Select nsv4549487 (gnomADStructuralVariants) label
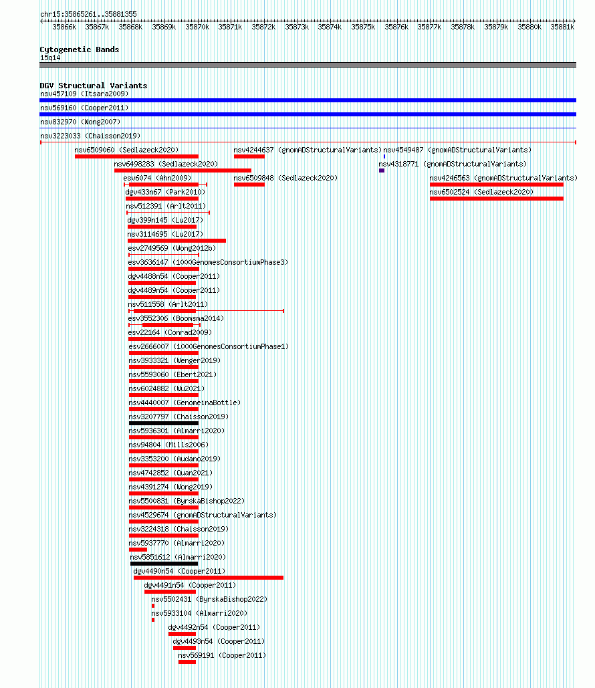 tap(457, 150)
